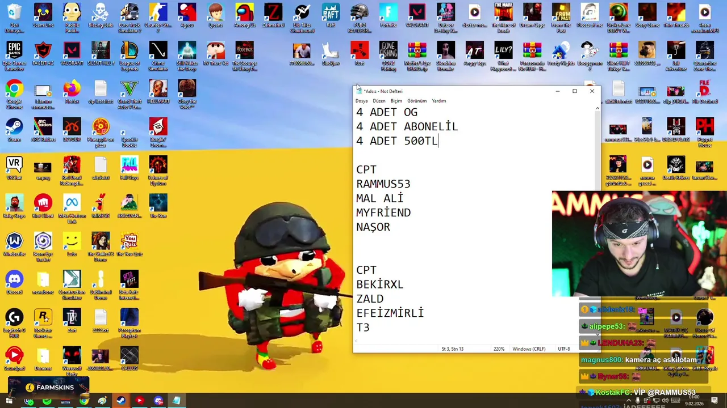Click the Spotify icon in the taskbar
Screen dimensions: 727x408
(47, 401)
